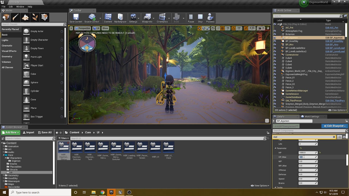Open the Help menu

(x=30, y=7)
